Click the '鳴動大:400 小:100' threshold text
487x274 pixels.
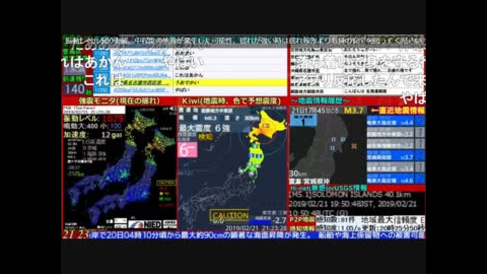coord(92,126)
